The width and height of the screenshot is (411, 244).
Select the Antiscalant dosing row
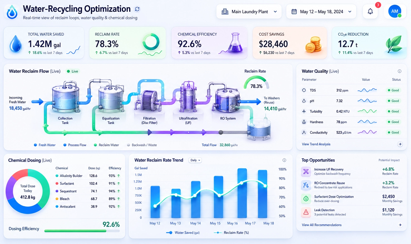[88, 207]
